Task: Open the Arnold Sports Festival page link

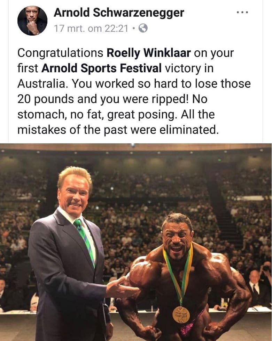Action: [x=101, y=68]
